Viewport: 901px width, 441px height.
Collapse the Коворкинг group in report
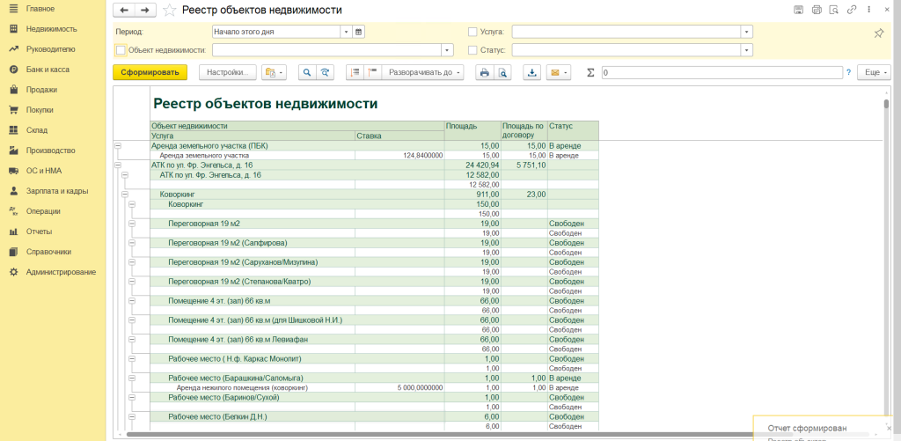[x=124, y=194]
